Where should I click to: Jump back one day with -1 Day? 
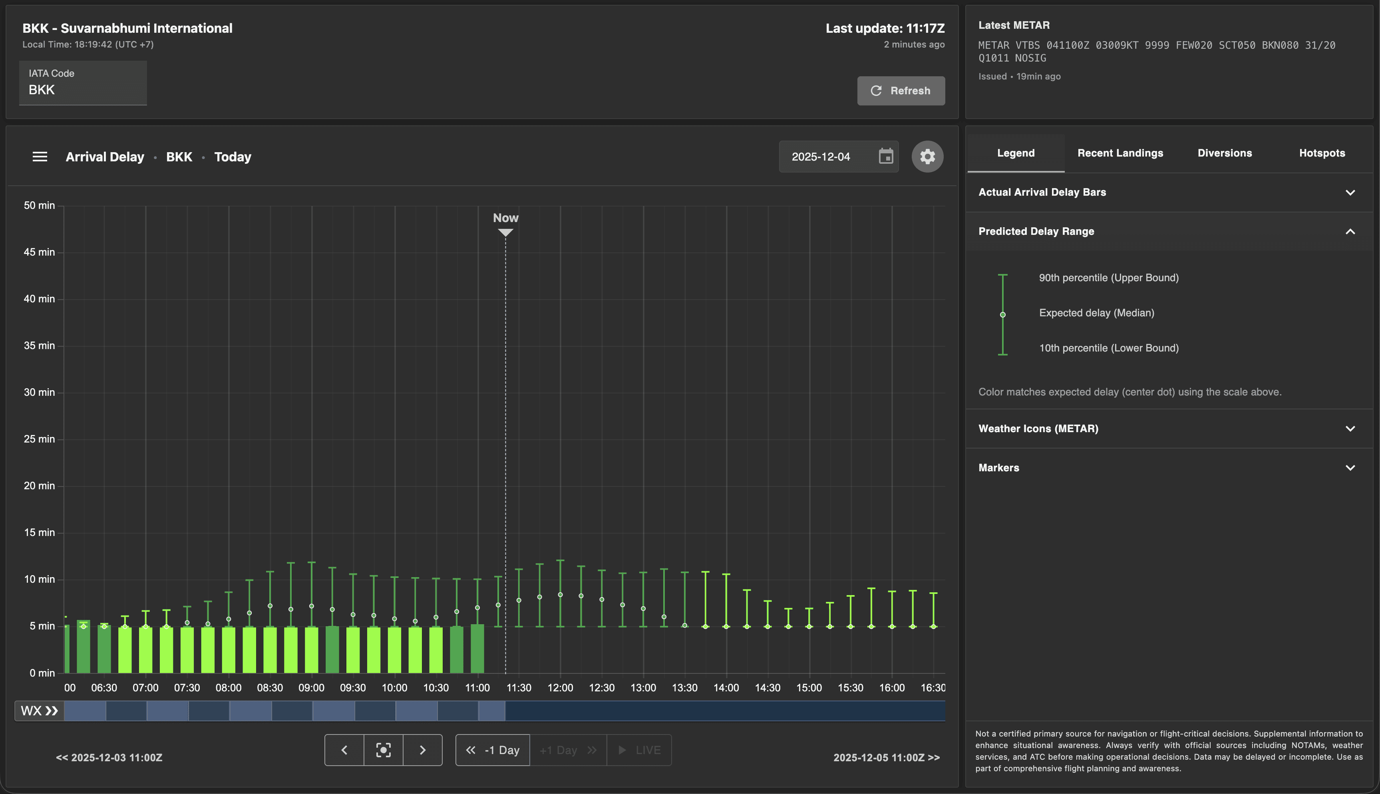pyautogui.click(x=493, y=750)
